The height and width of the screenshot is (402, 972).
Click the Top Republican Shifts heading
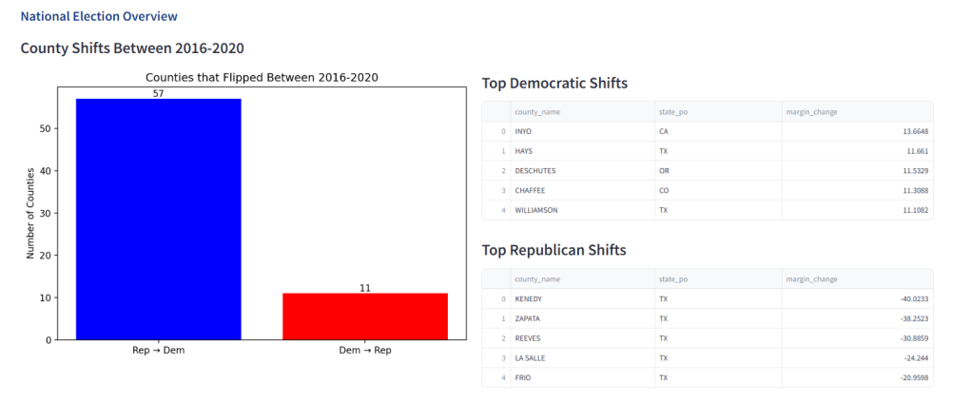(x=554, y=251)
